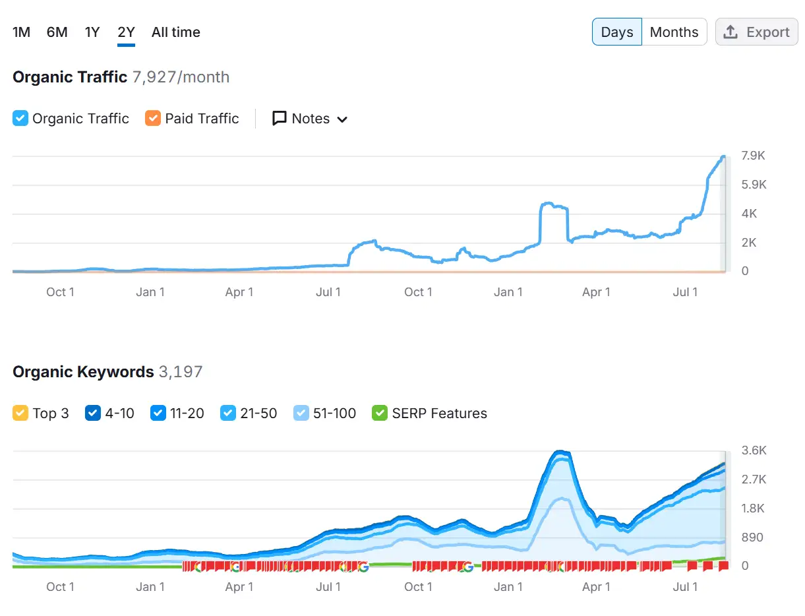Click the Export button
This screenshot has height=616, width=805.
click(x=756, y=31)
